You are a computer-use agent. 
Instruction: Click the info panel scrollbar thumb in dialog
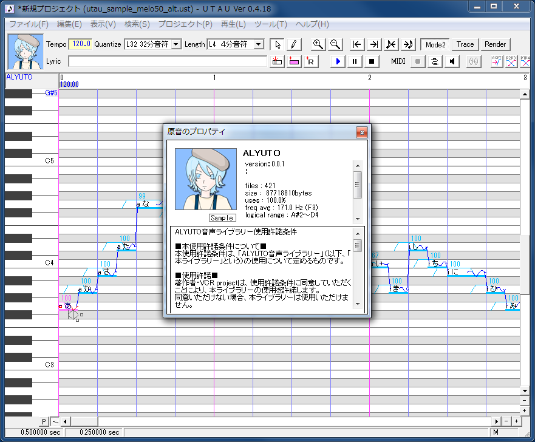tap(357, 185)
